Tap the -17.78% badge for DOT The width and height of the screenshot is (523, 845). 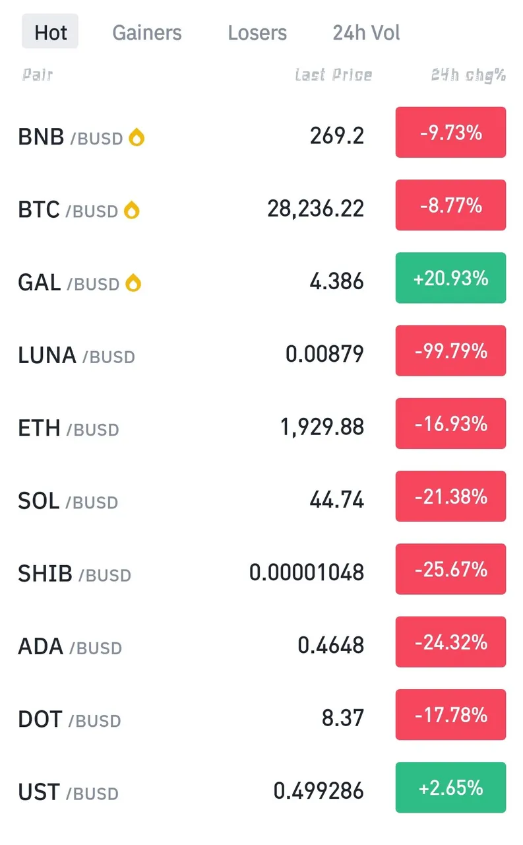coord(450,714)
